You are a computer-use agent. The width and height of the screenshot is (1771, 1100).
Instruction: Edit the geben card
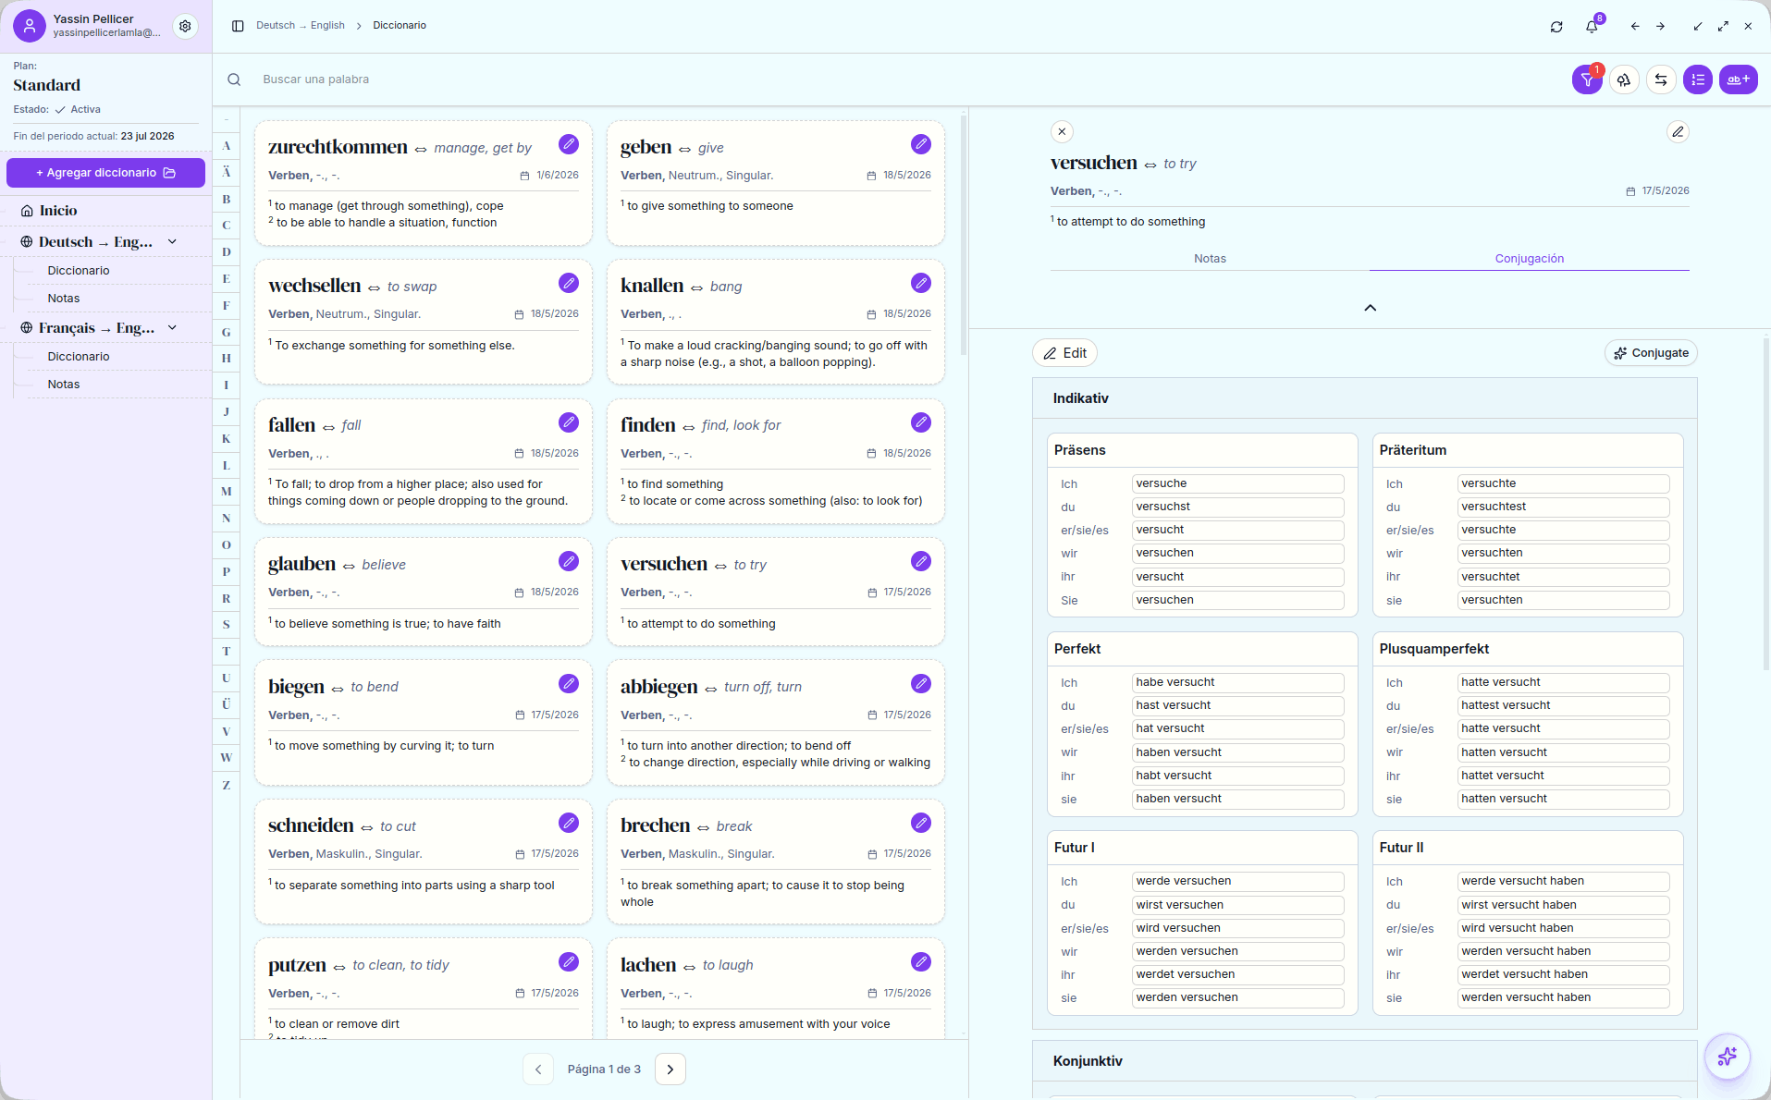pyautogui.click(x=921, y=144)
